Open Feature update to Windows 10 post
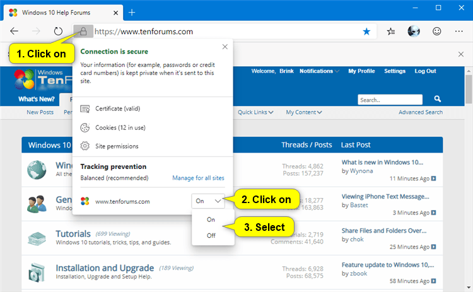Screen dimensions: 473x292 click(388, 264)
